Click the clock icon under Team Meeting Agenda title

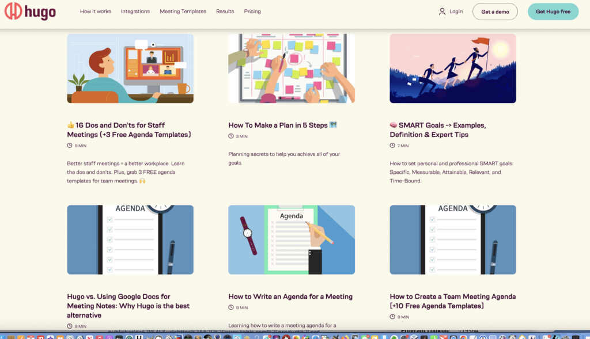[392, 317]
